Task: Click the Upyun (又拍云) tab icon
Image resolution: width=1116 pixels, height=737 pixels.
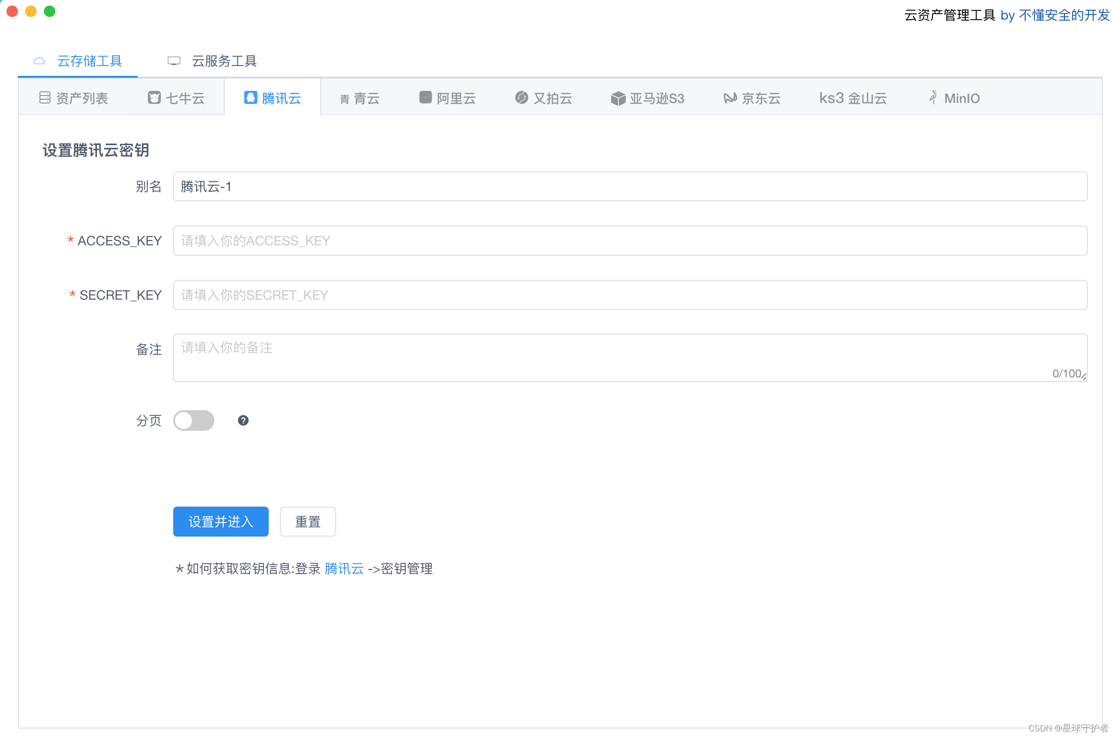Action: tap(522, 97)
